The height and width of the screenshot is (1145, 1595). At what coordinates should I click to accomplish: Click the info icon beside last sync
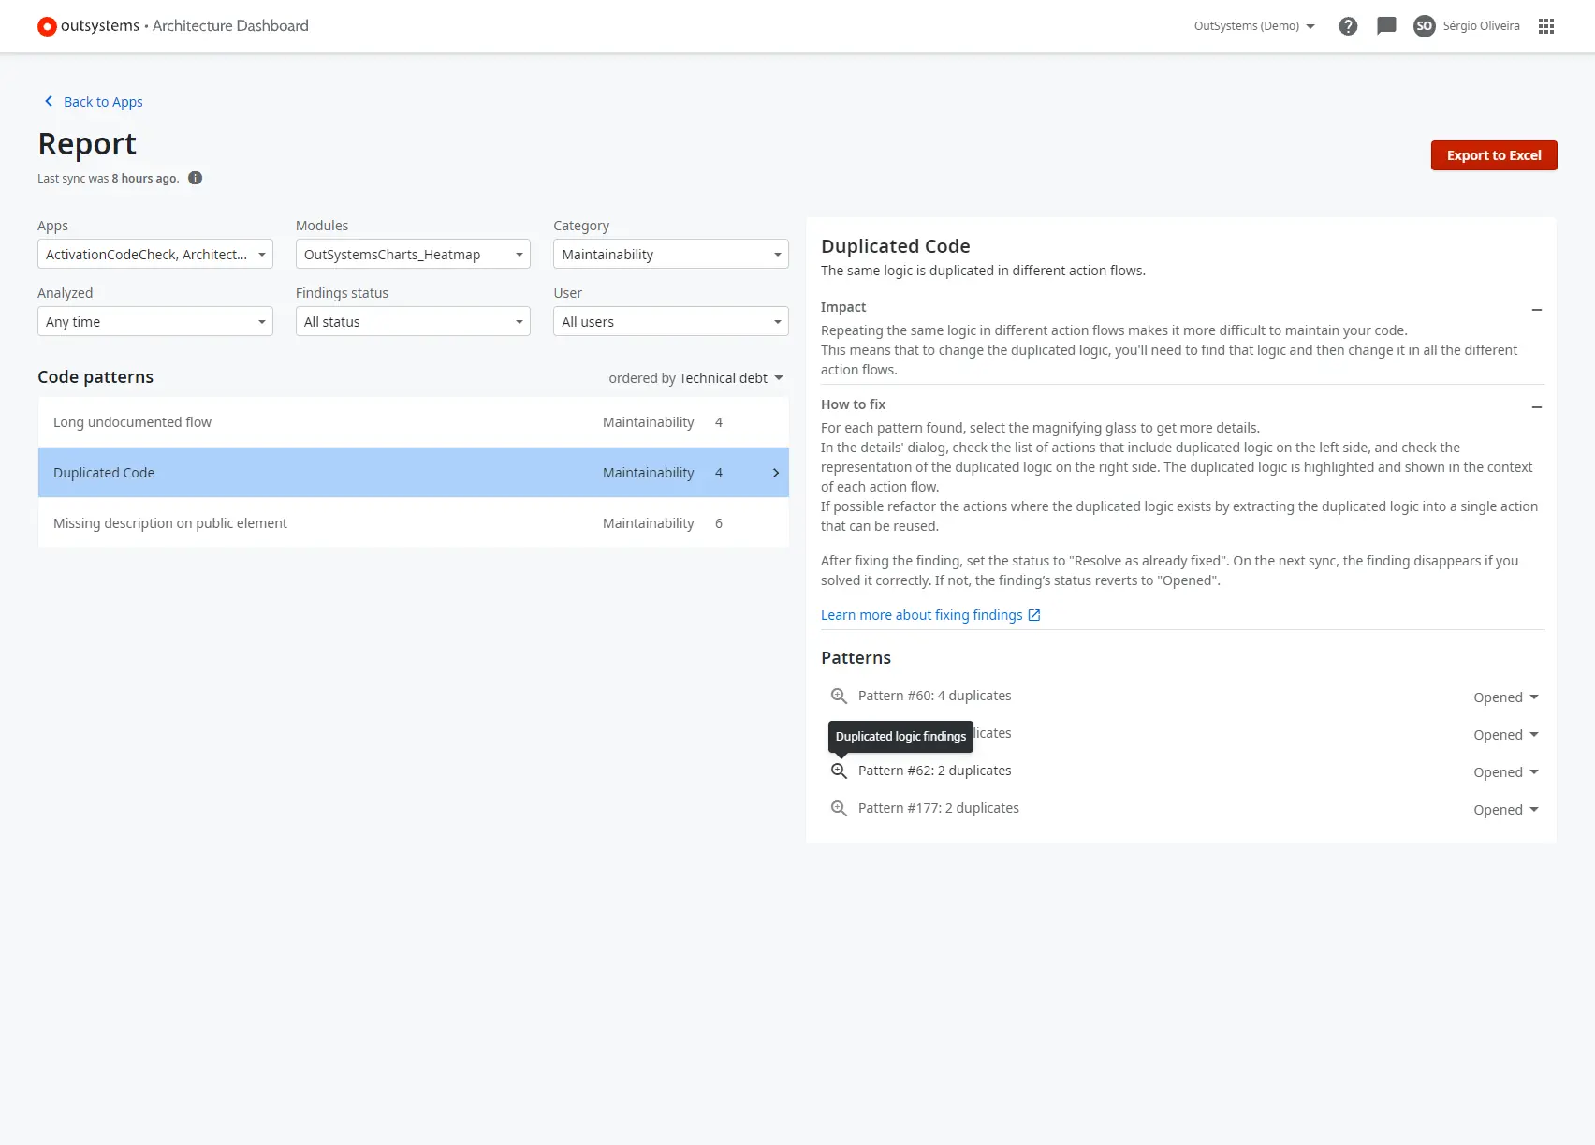tap(195, 178)
